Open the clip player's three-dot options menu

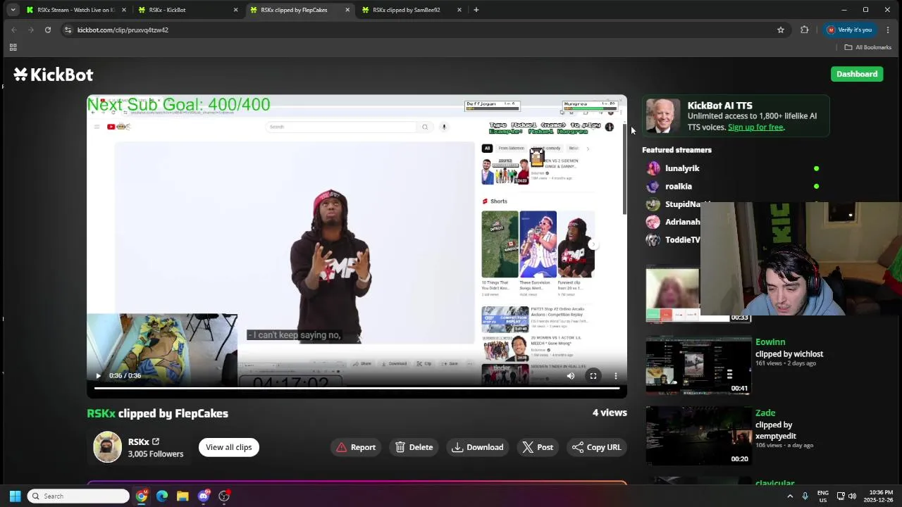point(616,376)
